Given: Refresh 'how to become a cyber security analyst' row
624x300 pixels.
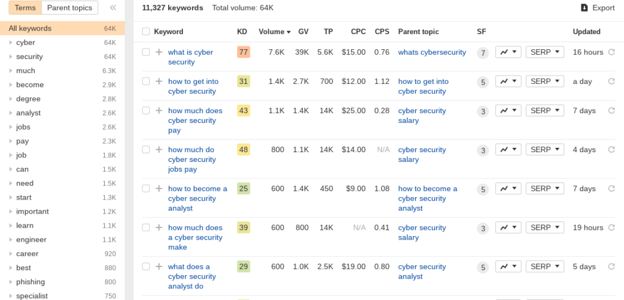Looking at the screenshot, I should (611, 189).
